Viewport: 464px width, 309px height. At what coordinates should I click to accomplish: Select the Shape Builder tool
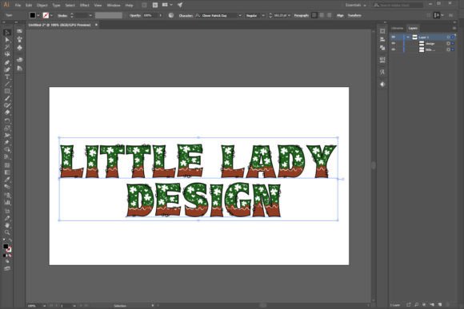pos(7,150)
